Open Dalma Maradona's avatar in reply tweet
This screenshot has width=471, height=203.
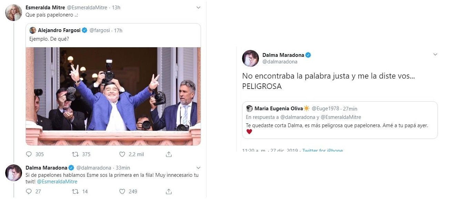point(13,173)
